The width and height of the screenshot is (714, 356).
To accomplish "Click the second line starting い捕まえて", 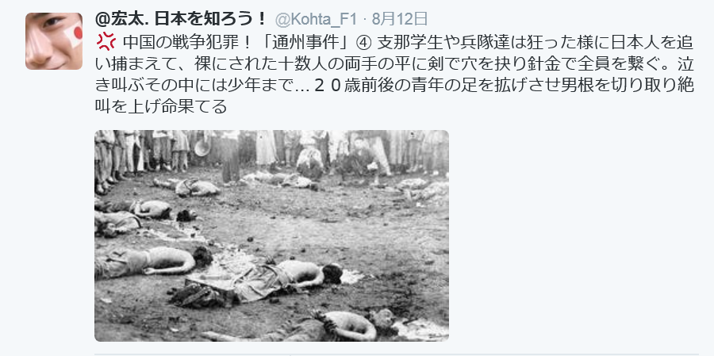I will click(394, 64).
